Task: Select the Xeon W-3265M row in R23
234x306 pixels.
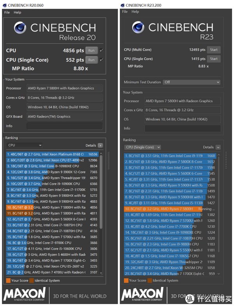Action: tap(170, 268)
